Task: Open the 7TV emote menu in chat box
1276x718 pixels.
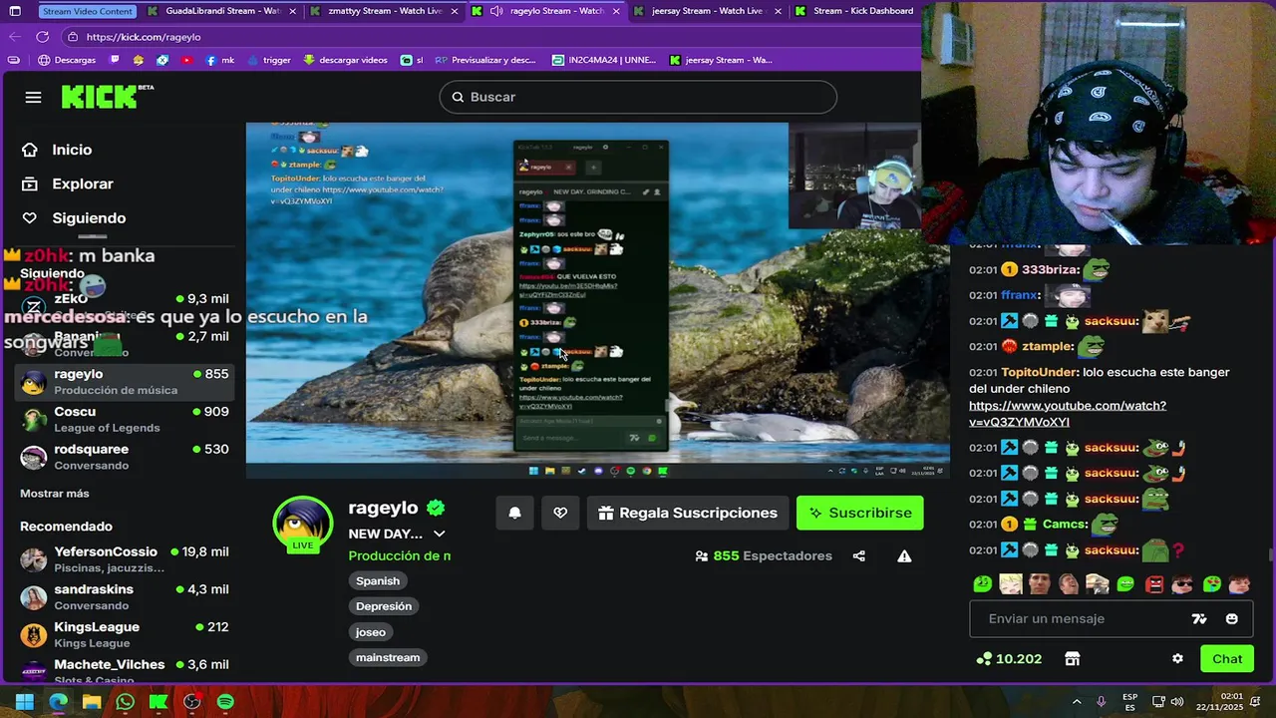Action: 1199,618
